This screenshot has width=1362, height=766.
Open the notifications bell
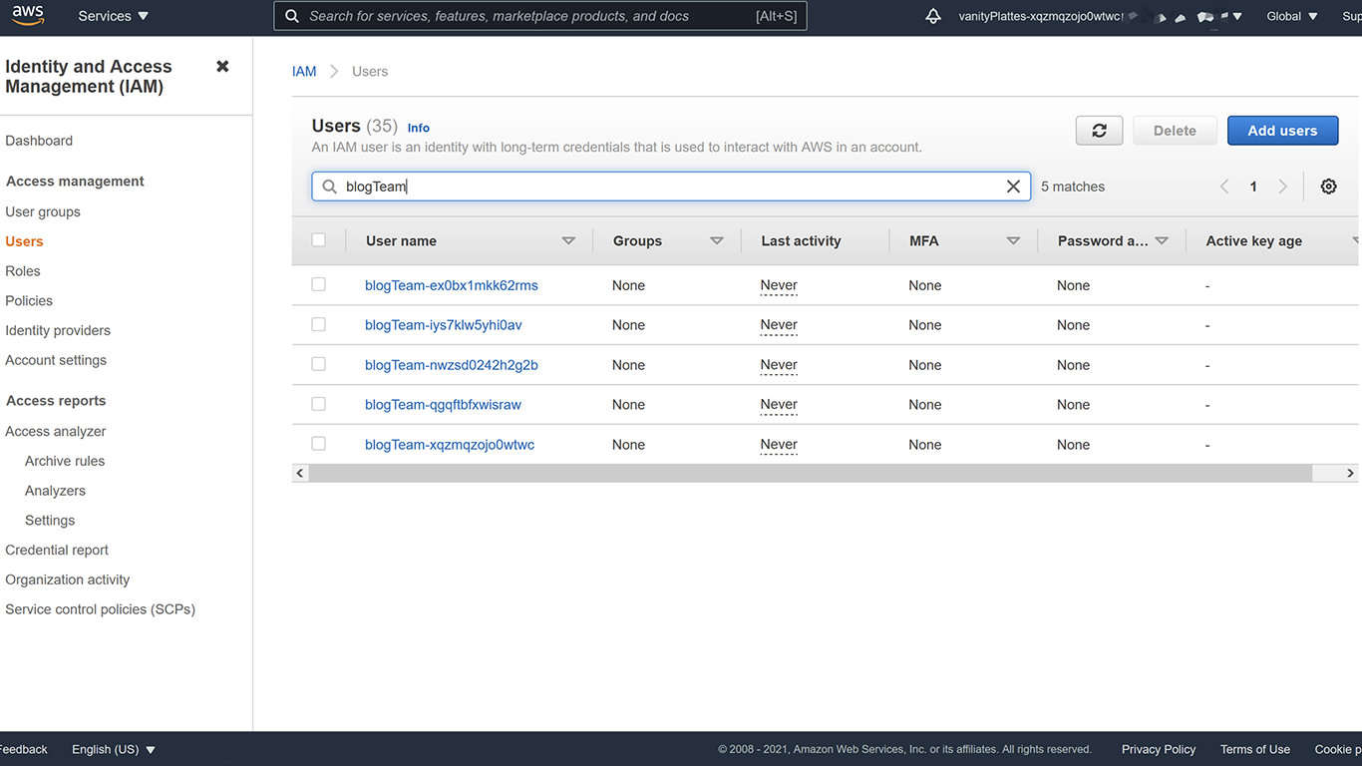pyautogui.click(x=933, y=16)
